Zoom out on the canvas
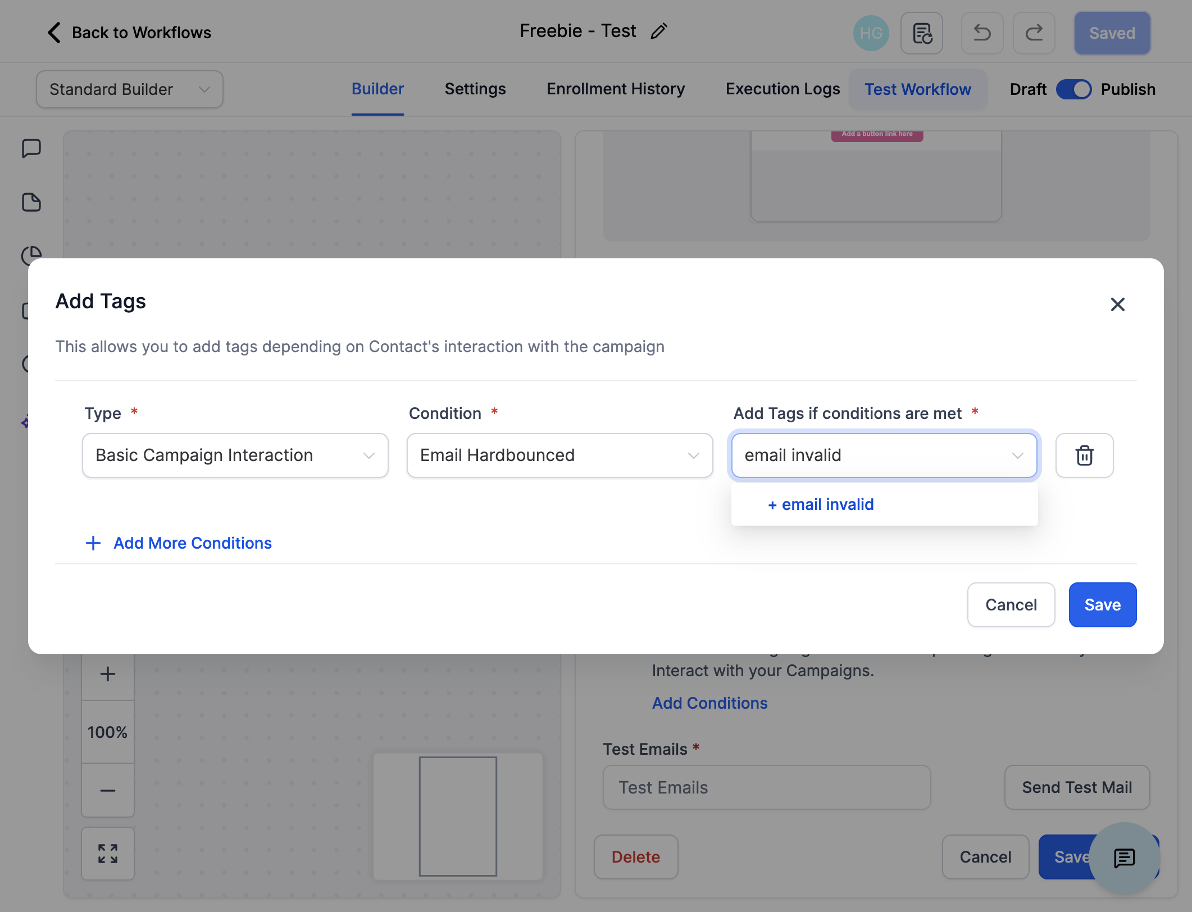 click(108, 791)
